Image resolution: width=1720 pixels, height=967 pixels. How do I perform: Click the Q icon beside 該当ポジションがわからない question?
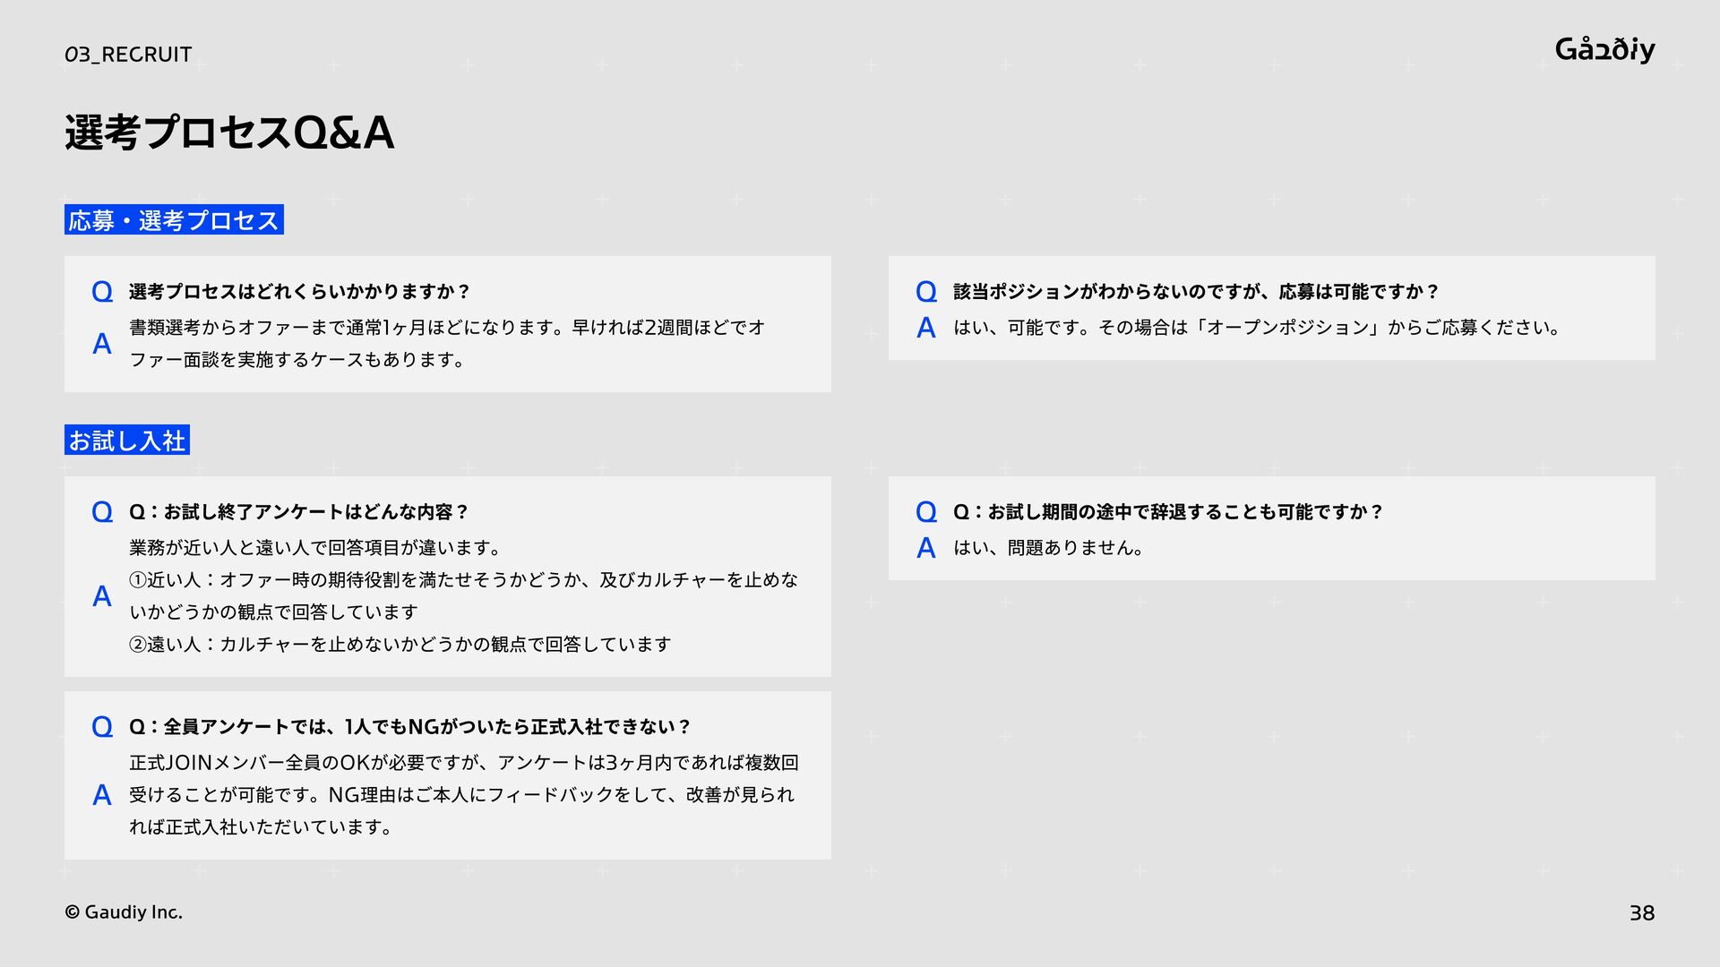pyautogui.click(x=926, y=292)
